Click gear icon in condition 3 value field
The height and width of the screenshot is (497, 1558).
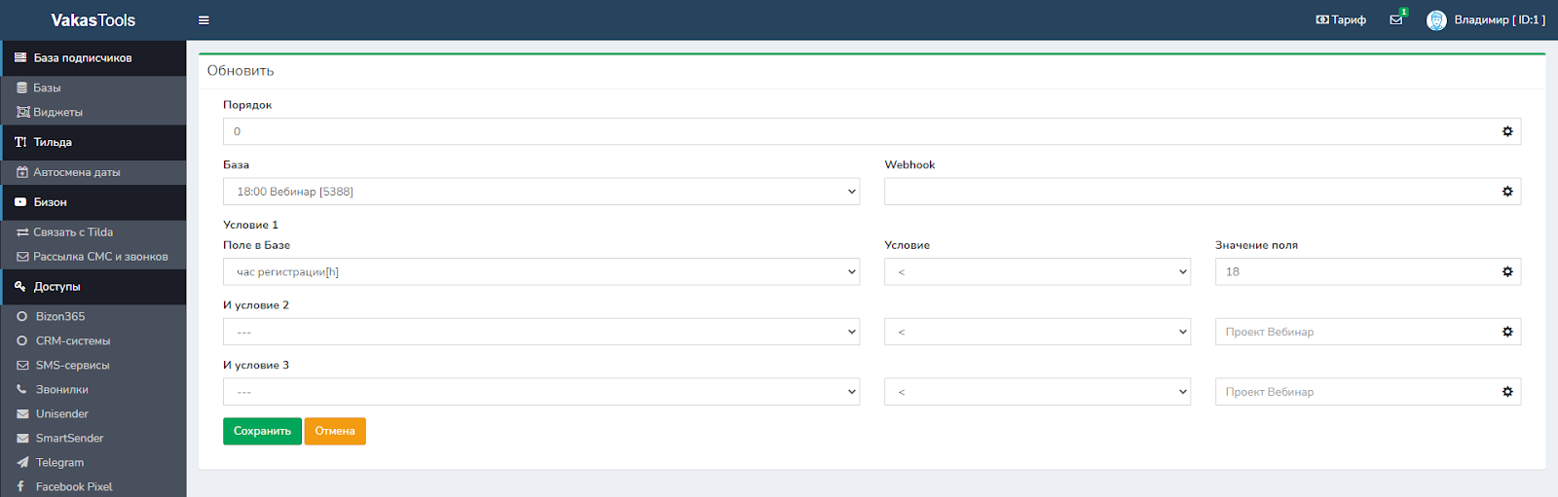tap(1507, 392)
